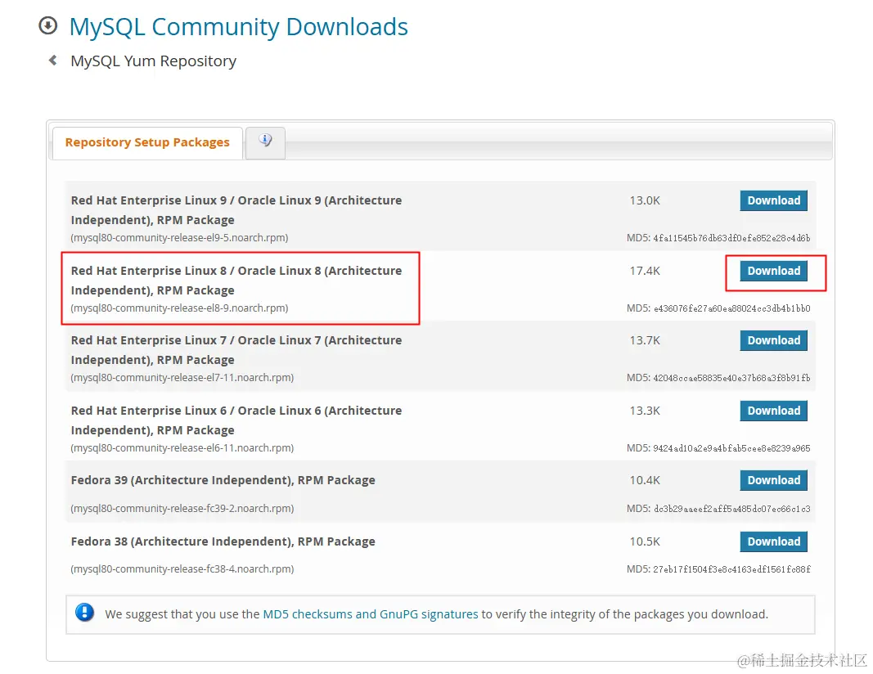Click MD5 hash starting with 42048cca
This screenshot has height=674, width=873.
[731, 378]
